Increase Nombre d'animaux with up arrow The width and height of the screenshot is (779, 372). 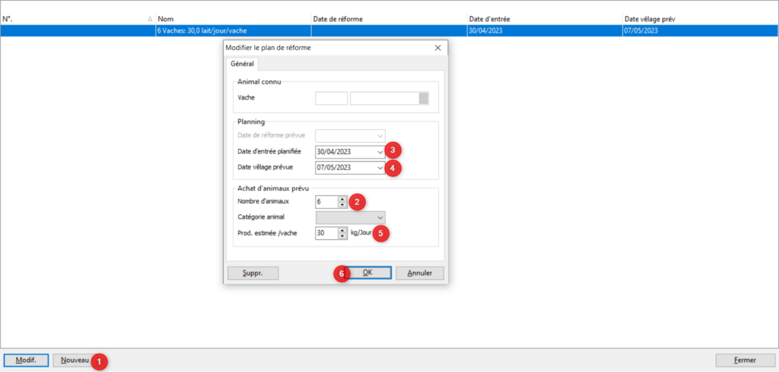(342, 199)
